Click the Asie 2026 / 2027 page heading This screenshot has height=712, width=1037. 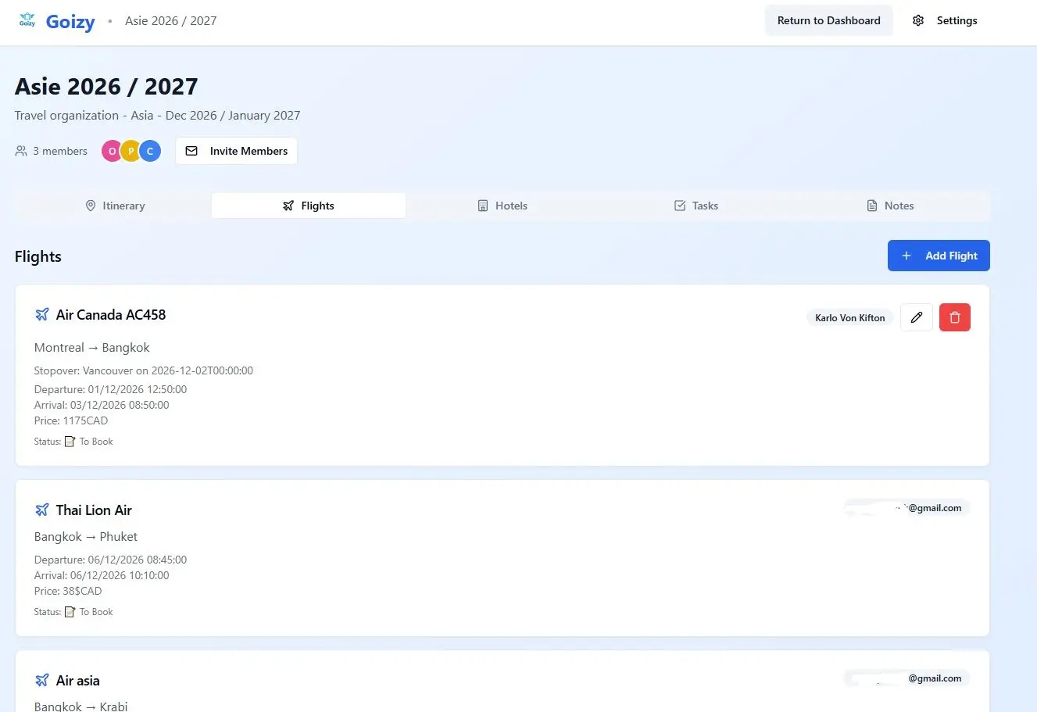pos(106,86)
